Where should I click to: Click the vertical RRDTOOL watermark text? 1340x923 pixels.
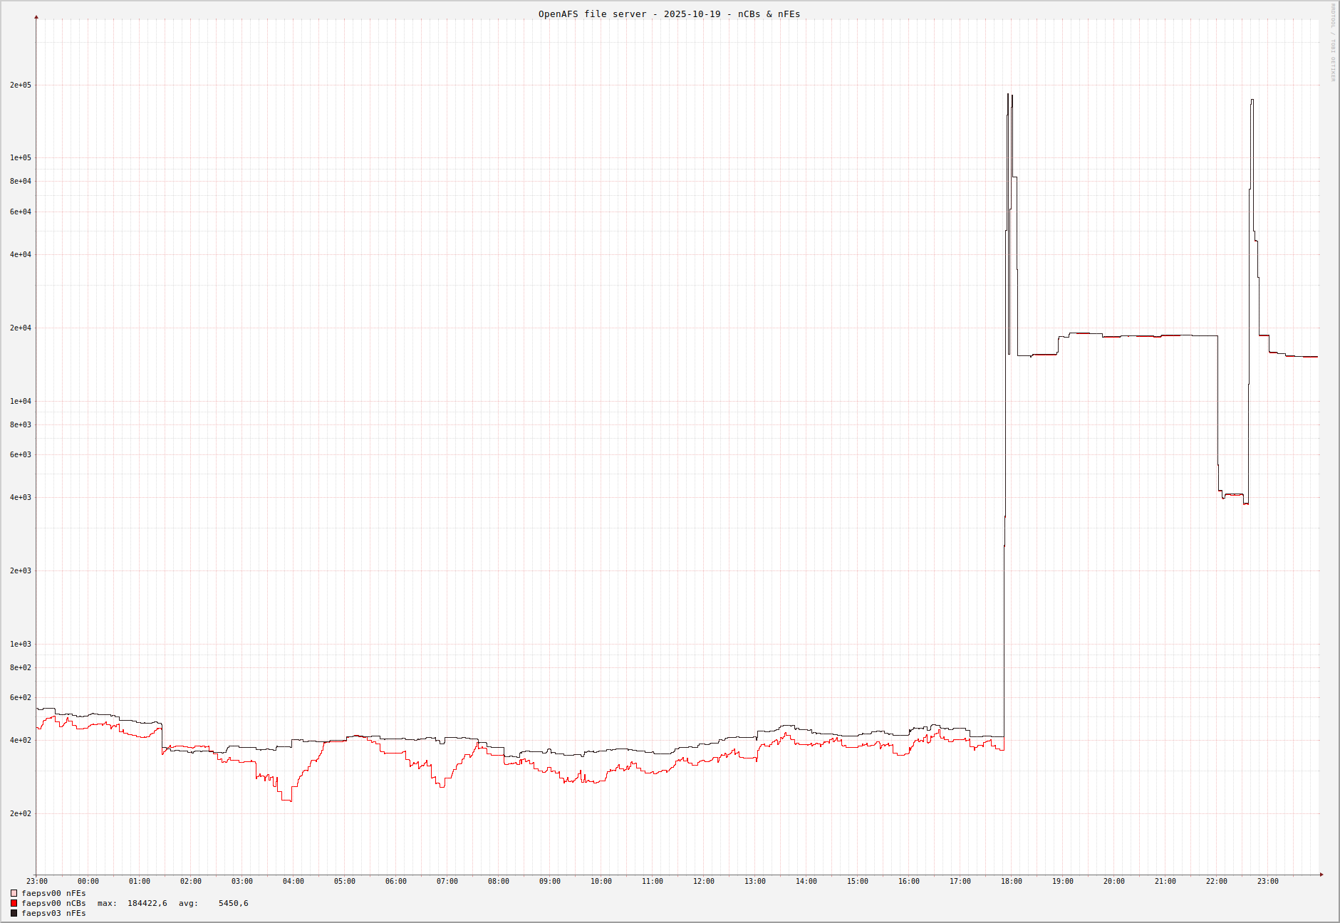point(1333,43)
